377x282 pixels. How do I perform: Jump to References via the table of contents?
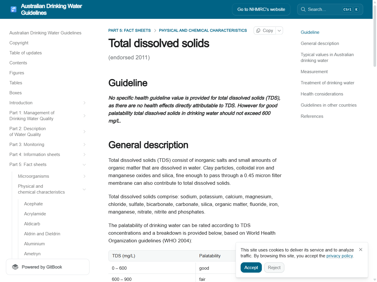312,116
